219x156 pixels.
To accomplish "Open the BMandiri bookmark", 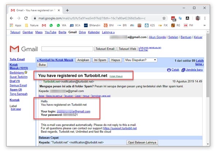I will pos(92,25).
